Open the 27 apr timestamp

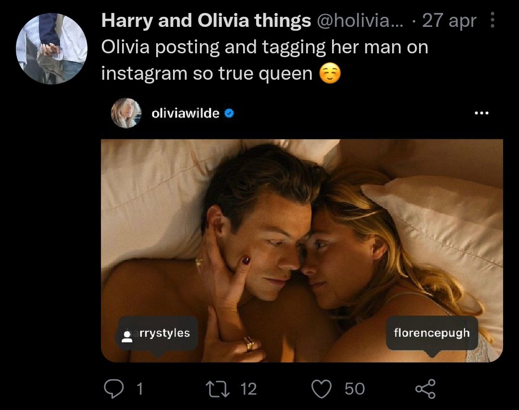click(449, 21)
